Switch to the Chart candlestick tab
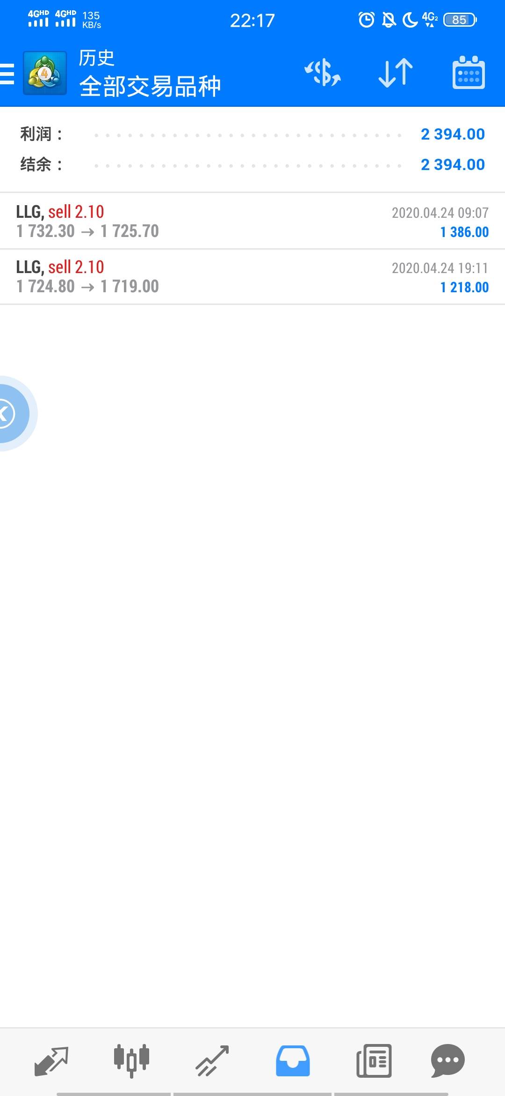Image resolution: width=505 pixels, height=1096 pixels. point(131,1061)
